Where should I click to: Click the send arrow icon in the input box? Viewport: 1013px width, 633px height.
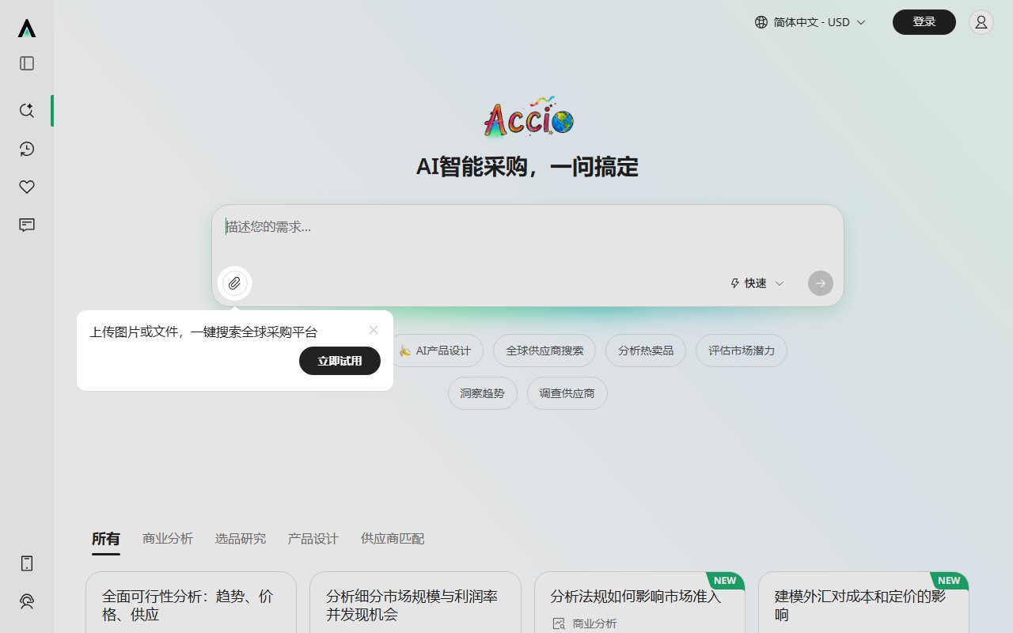820,282
